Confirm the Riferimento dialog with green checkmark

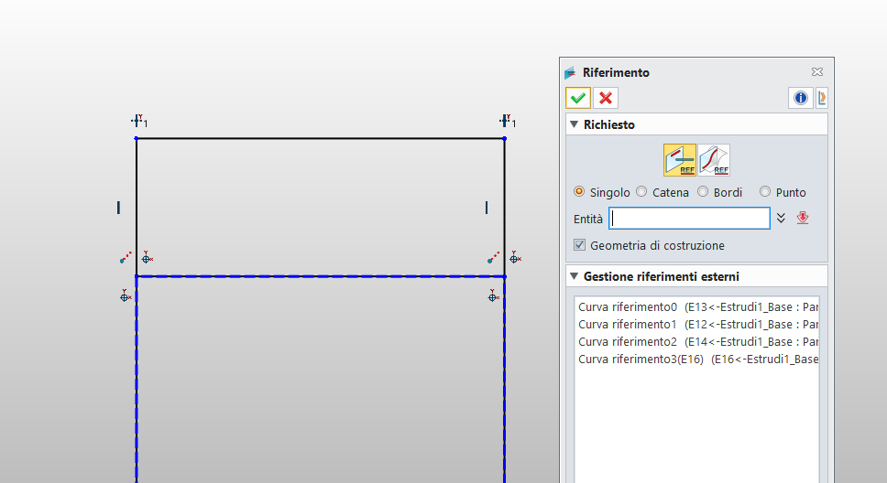(577, 98)
